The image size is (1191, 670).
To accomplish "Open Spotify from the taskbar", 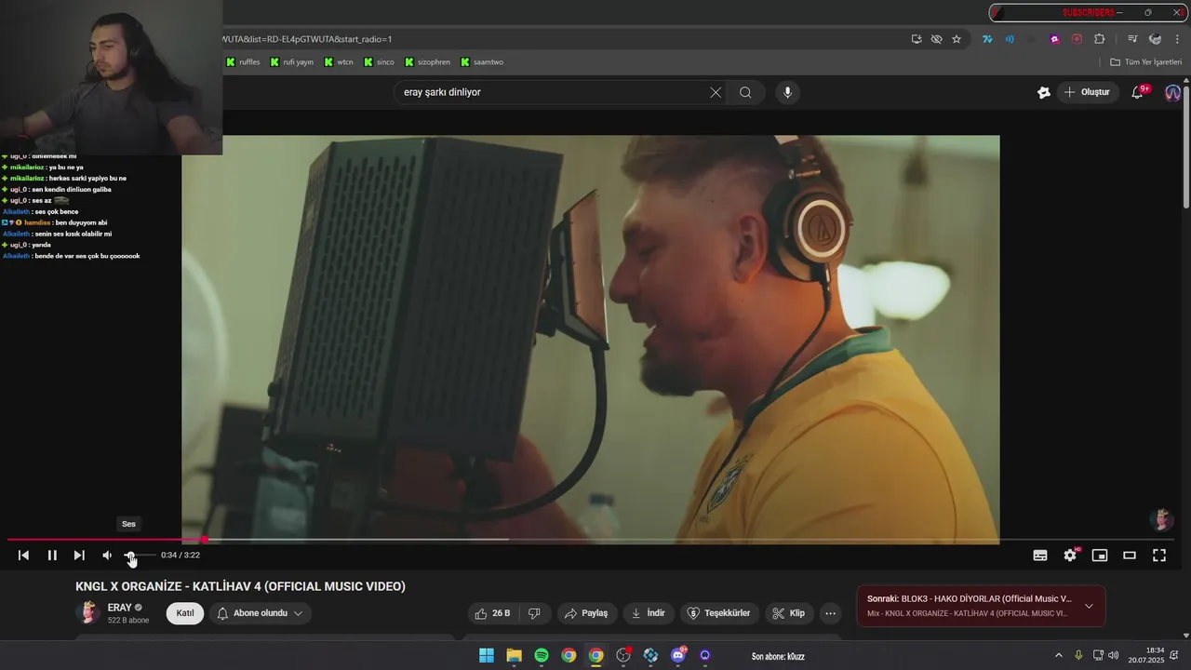I will (x=542, y=656).
